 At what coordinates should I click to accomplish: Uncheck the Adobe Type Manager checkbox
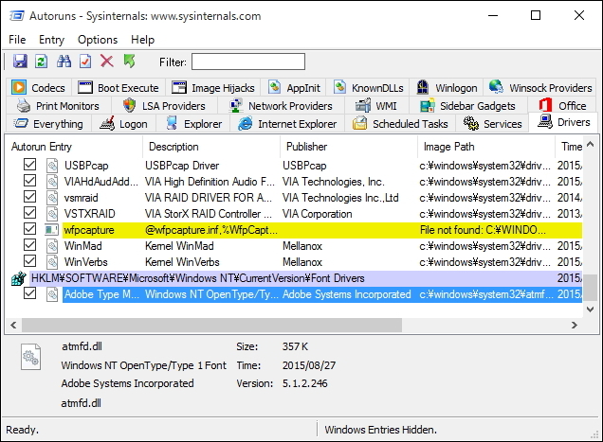(29, 293)
